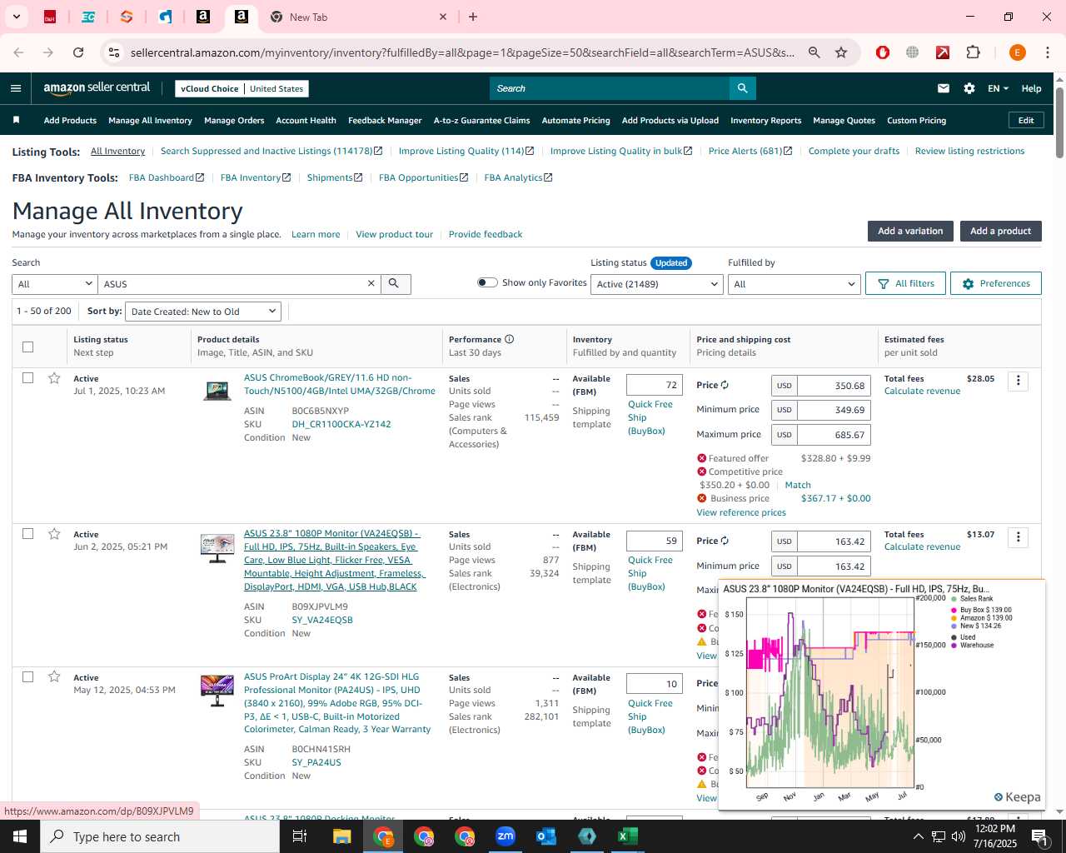1066x853 pixels.
Task: Open Manage All Inventory menu item
Action: (x=150, y=120)
